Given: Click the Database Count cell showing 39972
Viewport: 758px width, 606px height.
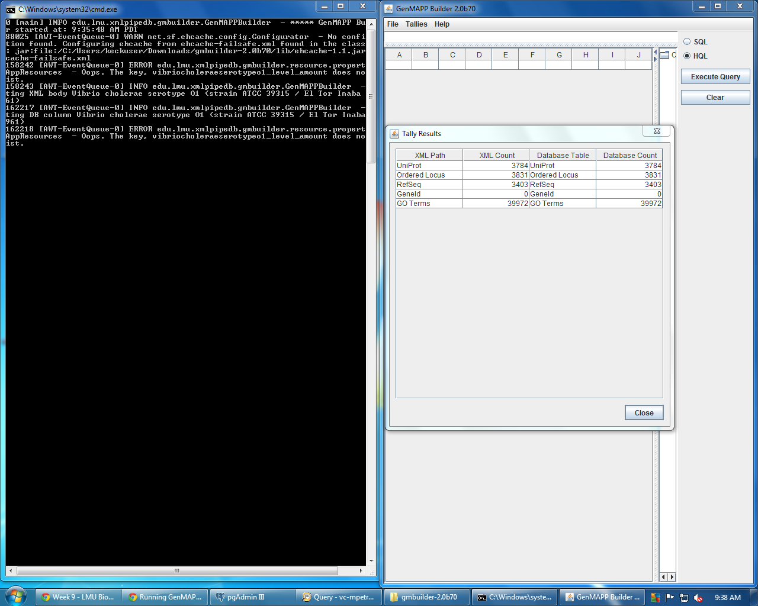Looking at the screenshot, I should click(x=629, y=204).
